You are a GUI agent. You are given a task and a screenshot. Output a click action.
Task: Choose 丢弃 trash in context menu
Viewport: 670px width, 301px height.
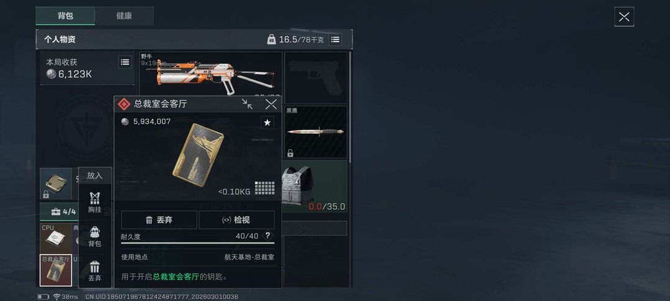95,271
